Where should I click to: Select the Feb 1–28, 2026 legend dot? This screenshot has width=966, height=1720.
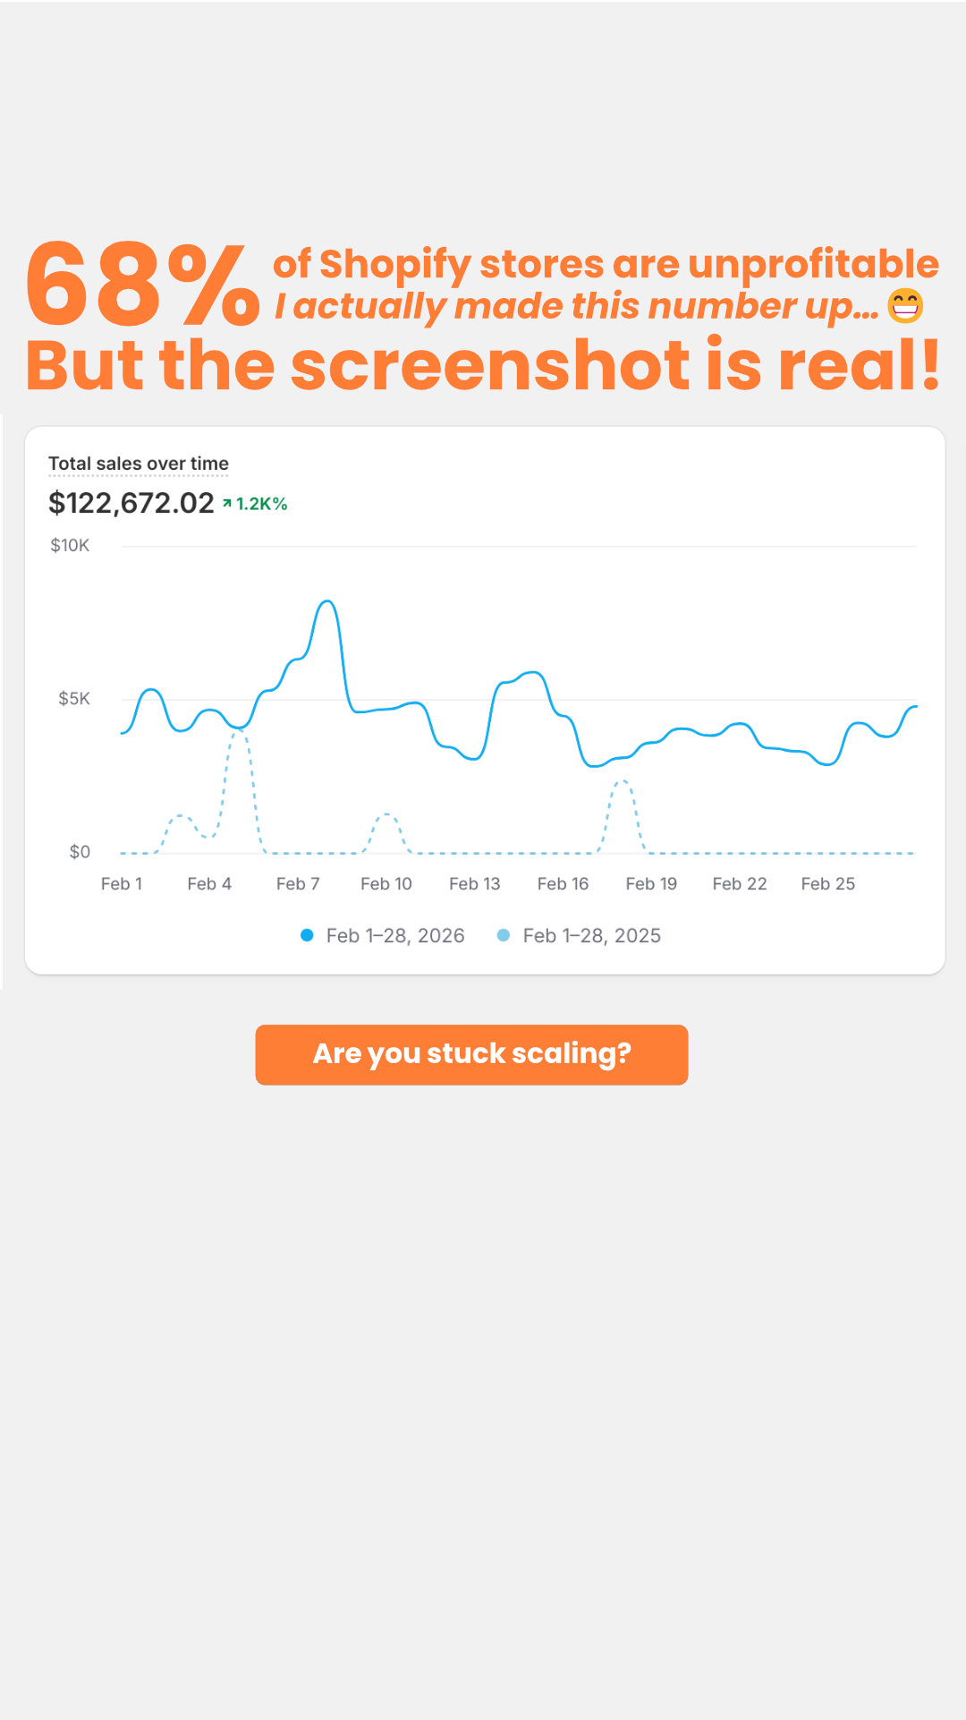point(307,935)
